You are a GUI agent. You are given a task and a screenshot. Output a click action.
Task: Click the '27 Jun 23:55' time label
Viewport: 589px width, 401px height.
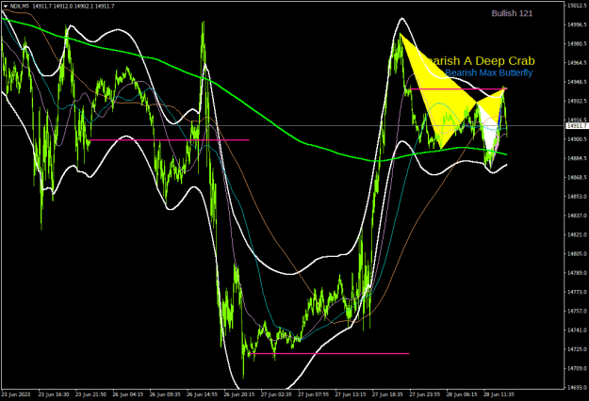pos(424,394)
